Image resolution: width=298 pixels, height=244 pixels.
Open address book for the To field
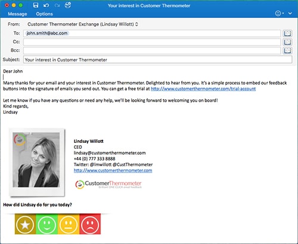(287, 33)
